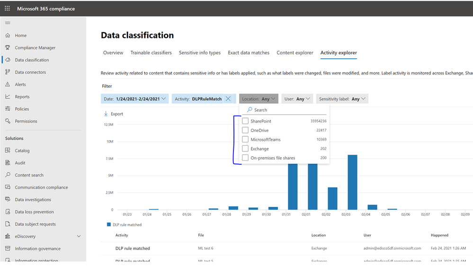Open Compliance Manager from sidebar
This screenshot has width=473, height=266.
pos(35,47)
